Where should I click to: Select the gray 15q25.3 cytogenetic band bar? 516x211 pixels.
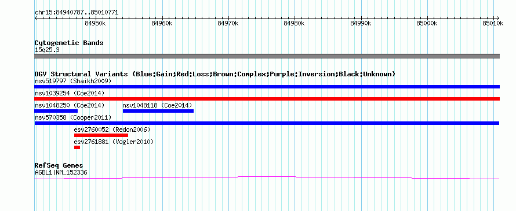(267, 56)
